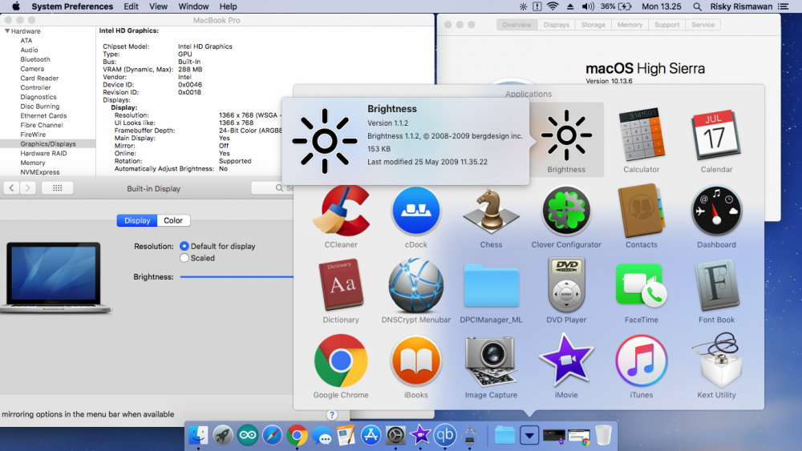
Task: Adjust the Brightness slider in Displays
Action: [x=237, y=277]
